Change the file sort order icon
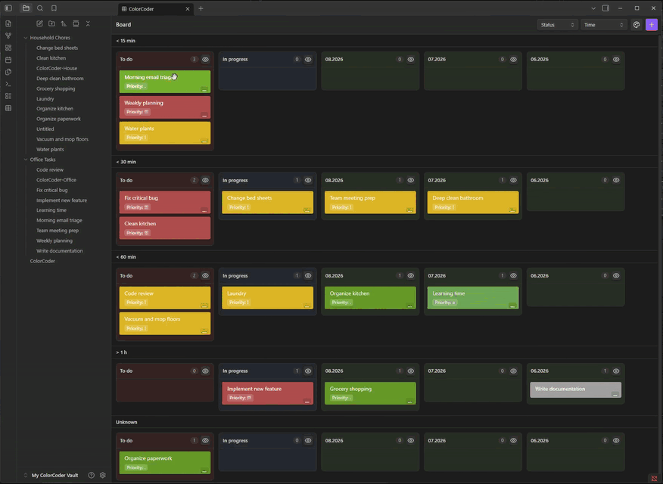Image resolution: width=663 pixels, height=484 pixels. pos(64,23)
